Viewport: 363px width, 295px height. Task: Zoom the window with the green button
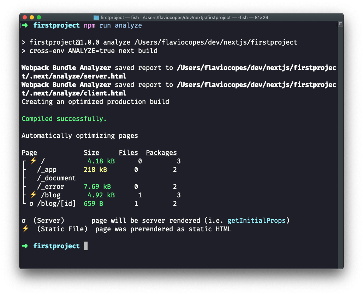[39, 17]
